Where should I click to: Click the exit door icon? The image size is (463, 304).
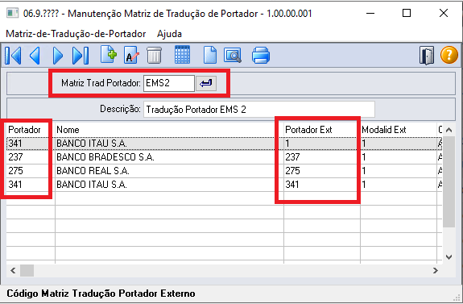click(x=427, y=56)
